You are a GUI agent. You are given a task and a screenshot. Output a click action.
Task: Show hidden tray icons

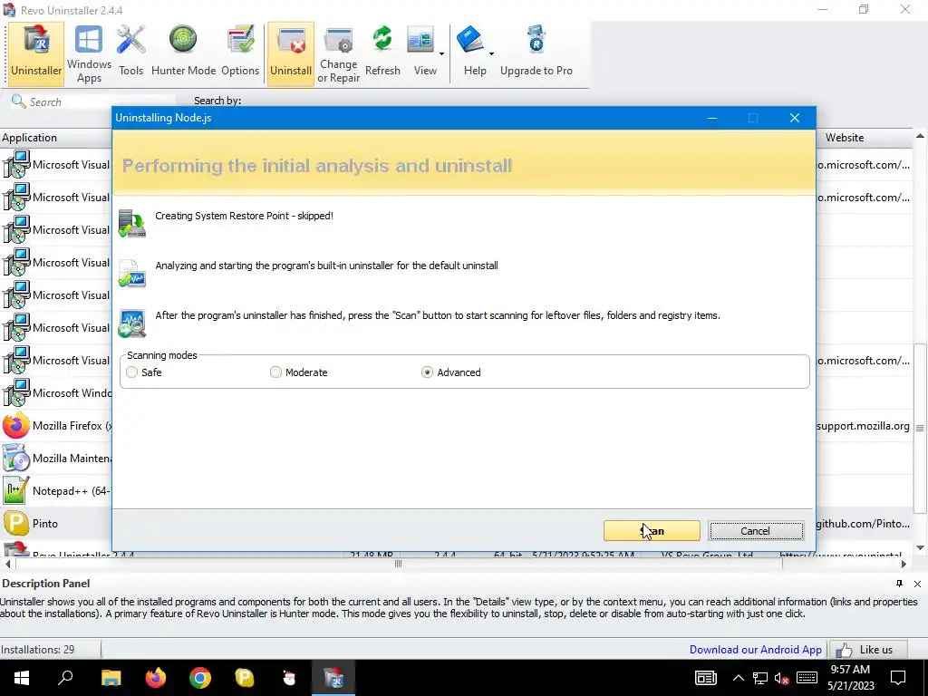click(x=738, y=678)
